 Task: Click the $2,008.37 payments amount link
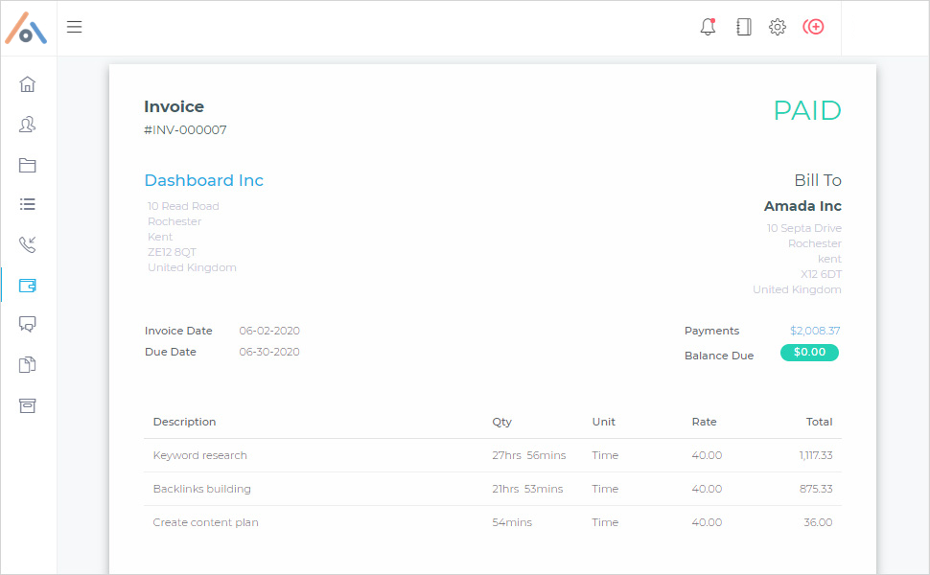814,331
